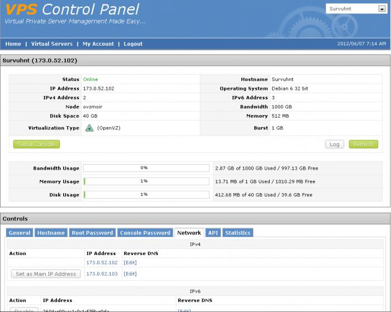Click the Bandwidth value 1000 GB
The width and height of the screenshot is (391, 312).
click(282, 107)
